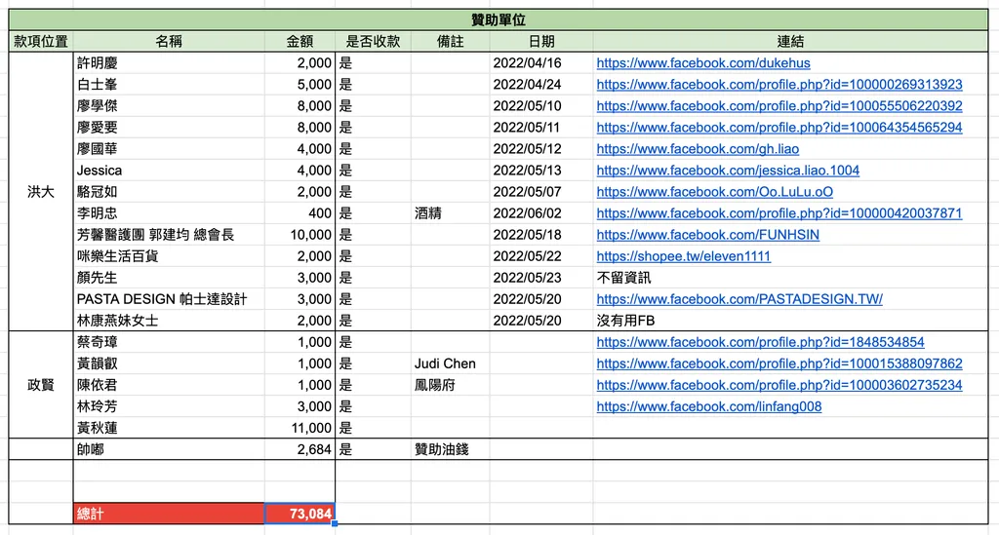Click the fill handle on the total cell

(x=335, y=523)
